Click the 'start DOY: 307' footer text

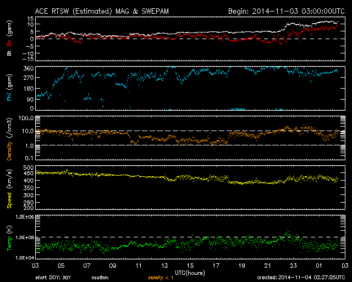[x=53, y=278]
